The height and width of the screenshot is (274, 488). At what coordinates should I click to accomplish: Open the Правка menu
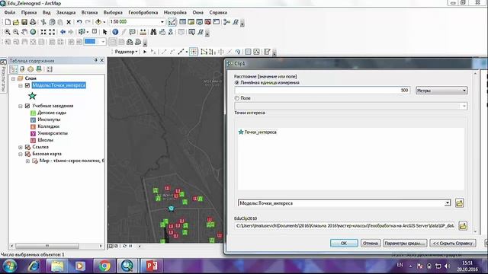[x=29, y=12]
